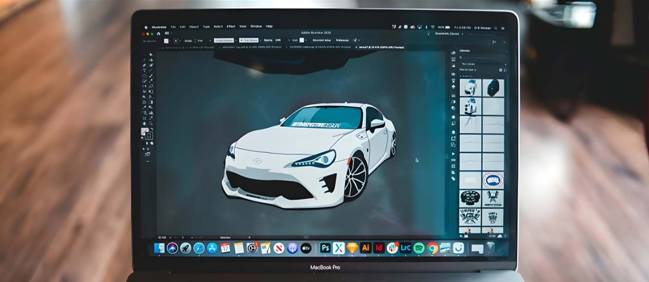Expand the Your Library dropdown
Image resolution: width=649 pixels, height=282 pixels.
point(483,64)
